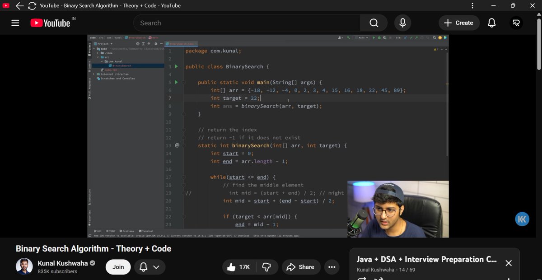Close the Java + DSA playlist panel
542x280 pixels.
[509, 263]
